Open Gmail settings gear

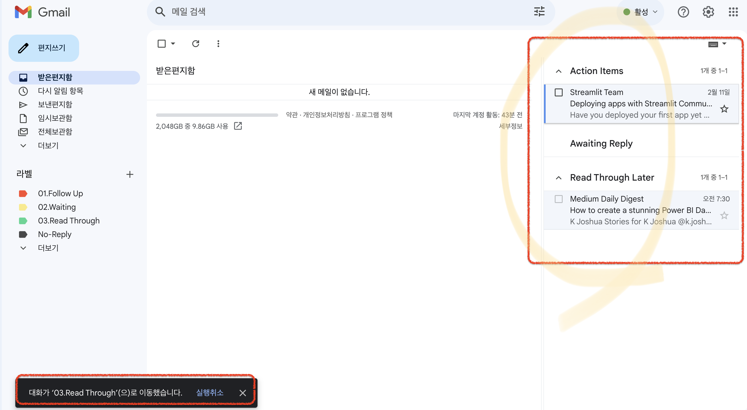pos(708,12)
